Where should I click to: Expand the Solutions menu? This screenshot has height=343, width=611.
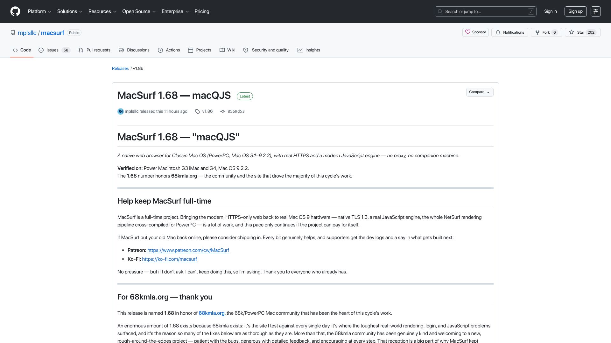(x=70, y=11)
